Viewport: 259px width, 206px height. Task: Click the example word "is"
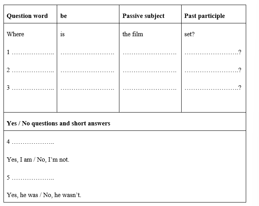coord(63,34)
